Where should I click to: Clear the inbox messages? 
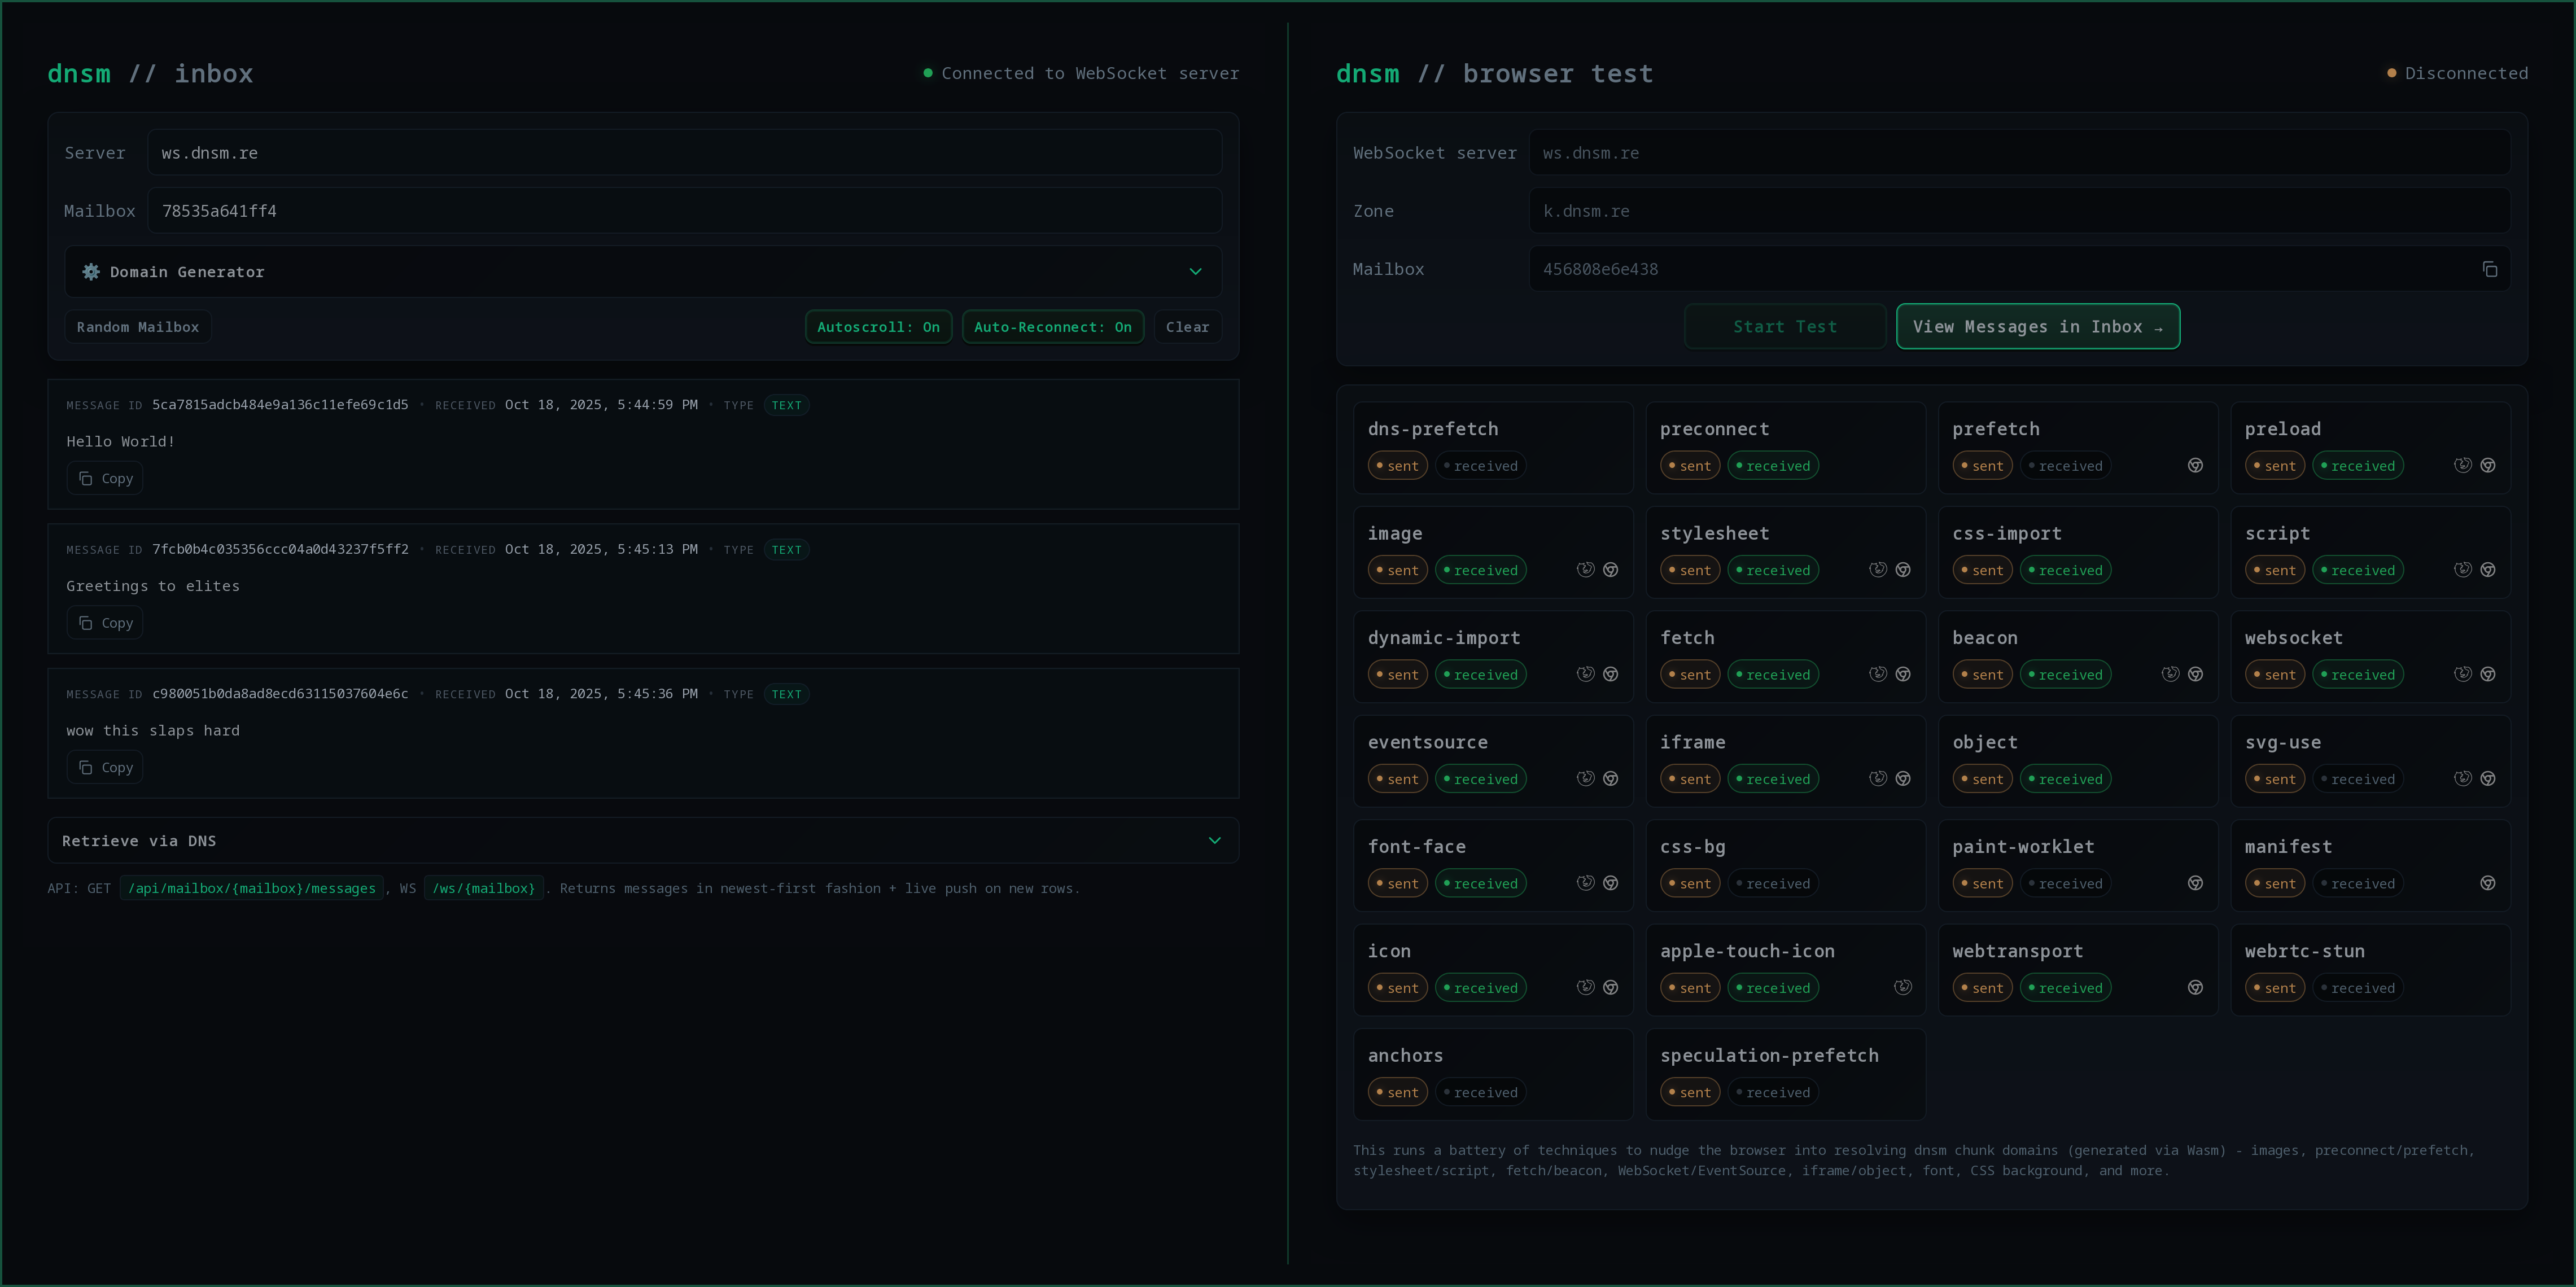[x=1187, y=327]
